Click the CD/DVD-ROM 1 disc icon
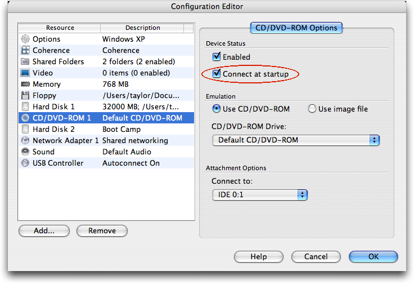Viewport: 414px width, 284px height. click(25, 118)
